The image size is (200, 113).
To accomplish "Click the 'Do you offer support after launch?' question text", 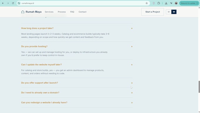I will (x=39, y=83).
